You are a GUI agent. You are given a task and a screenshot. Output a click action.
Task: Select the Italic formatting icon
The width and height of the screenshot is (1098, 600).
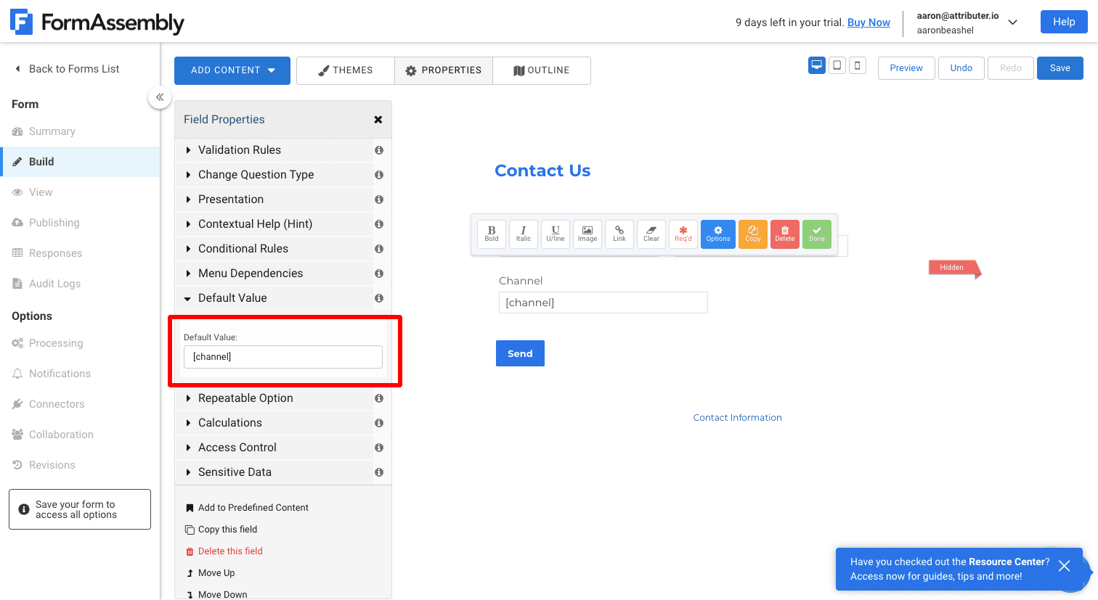click(x=524, y=234)
